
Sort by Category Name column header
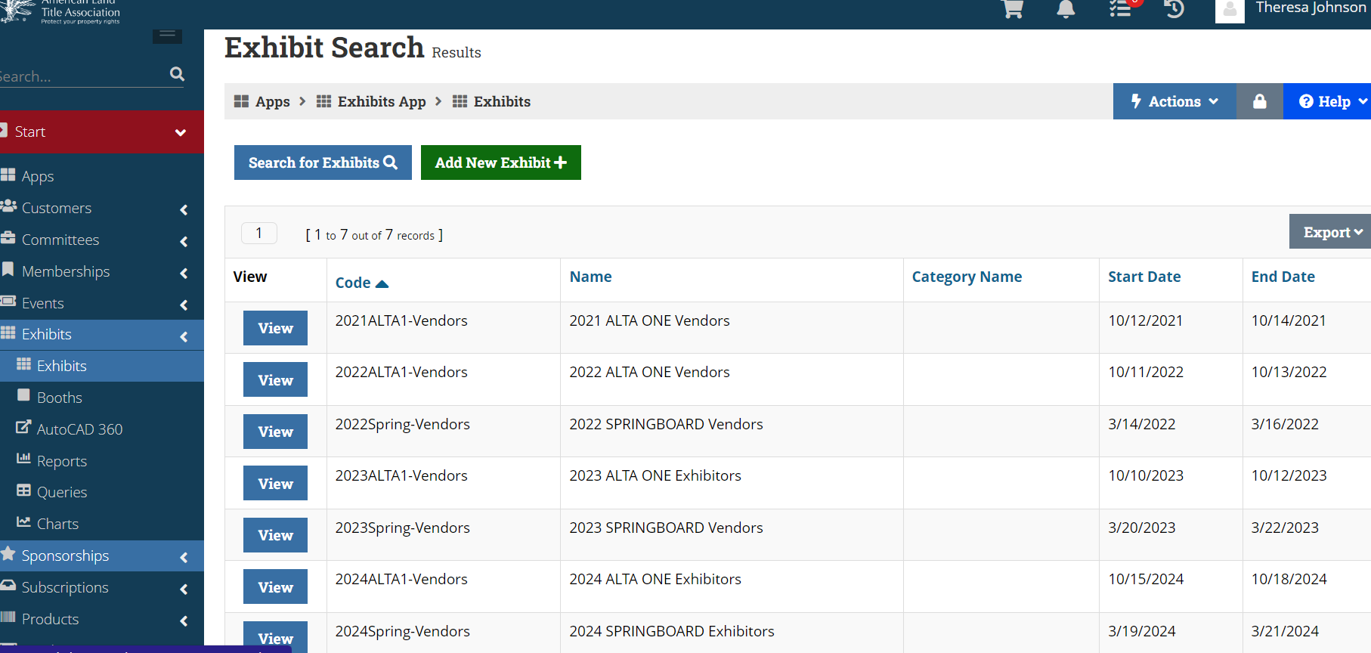click(x=967, y=277)
